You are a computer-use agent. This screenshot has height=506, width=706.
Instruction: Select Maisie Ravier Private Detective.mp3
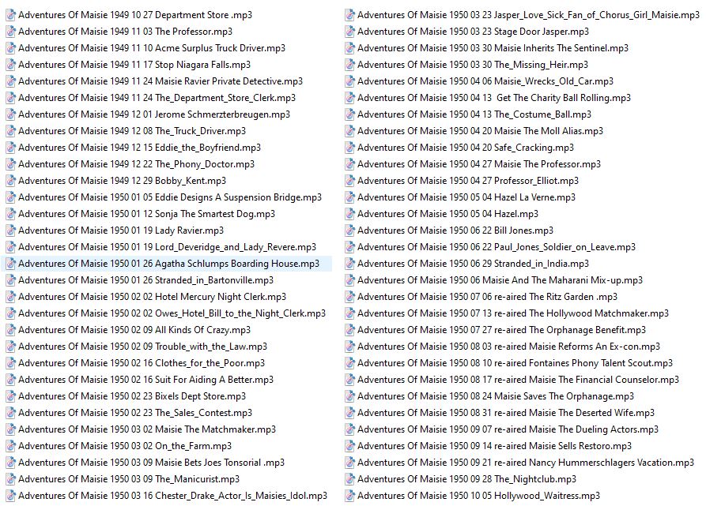click(x=160, y=81)
